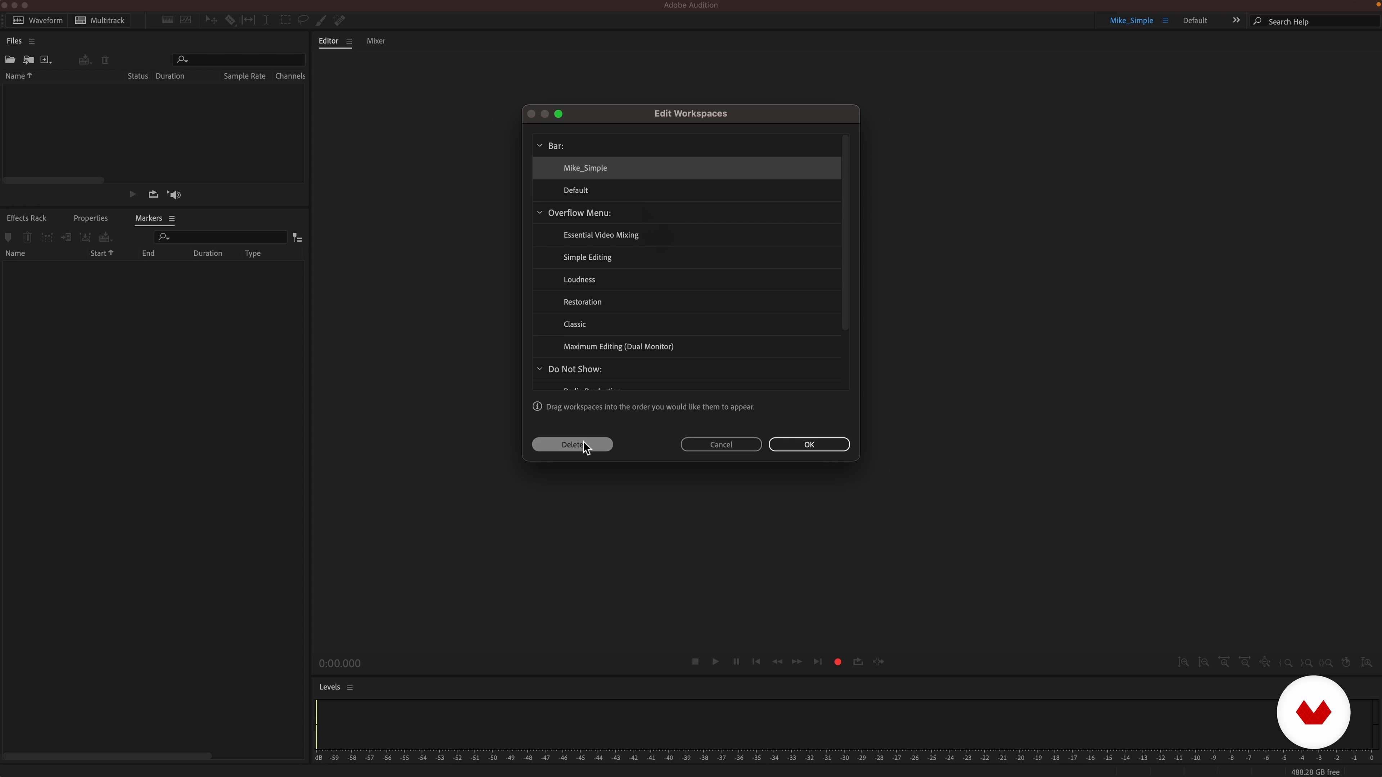Viewport: 1382px width, 777px height.
Task: Click the Delete Marker trash icon
Action: (x=27, y=237)
